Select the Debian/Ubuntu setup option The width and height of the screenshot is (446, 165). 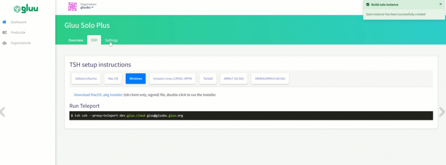[86, 79]
